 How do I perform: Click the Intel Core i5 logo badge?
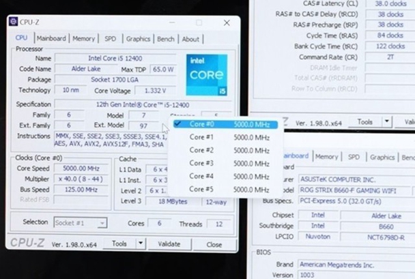coord(206,75)
